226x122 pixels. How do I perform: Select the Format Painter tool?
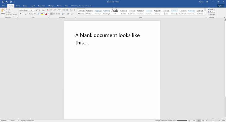pyautogui.click(x=11, y=14)
